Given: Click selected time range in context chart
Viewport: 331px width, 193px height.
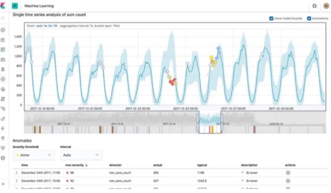Looking at the screenshot, I should [210, 122].
